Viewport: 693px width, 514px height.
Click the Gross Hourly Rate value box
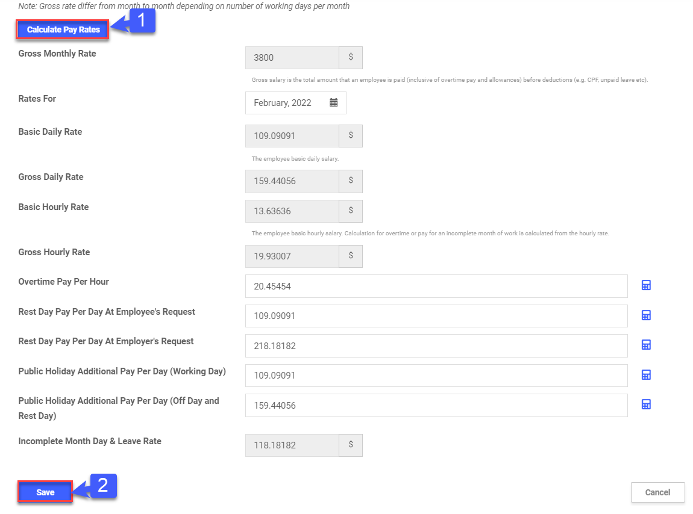(x=292, y=256)
